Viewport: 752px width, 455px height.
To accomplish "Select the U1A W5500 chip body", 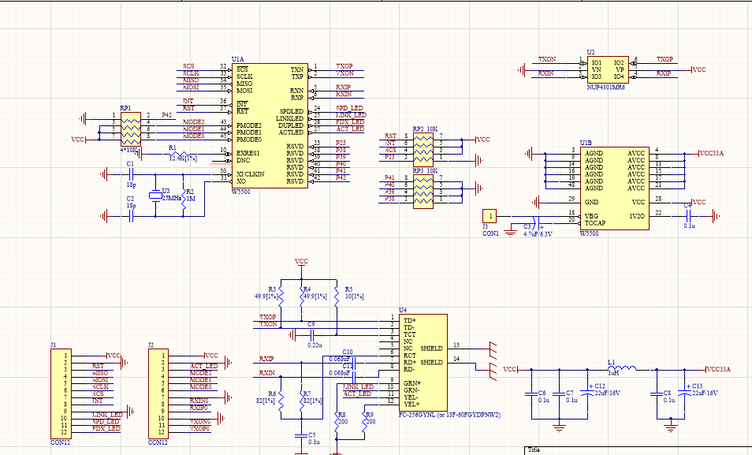I will (x=270, y=125).
